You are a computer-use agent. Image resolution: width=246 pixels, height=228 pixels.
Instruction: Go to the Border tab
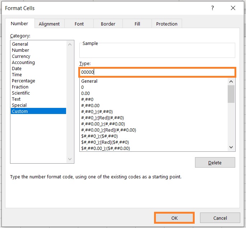tap(108, 24)
